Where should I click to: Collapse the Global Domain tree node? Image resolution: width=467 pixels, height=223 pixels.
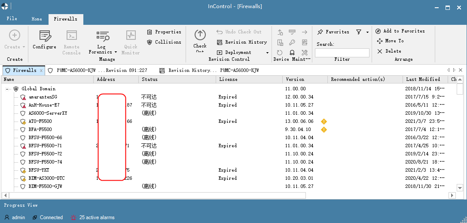coord(7,89)
